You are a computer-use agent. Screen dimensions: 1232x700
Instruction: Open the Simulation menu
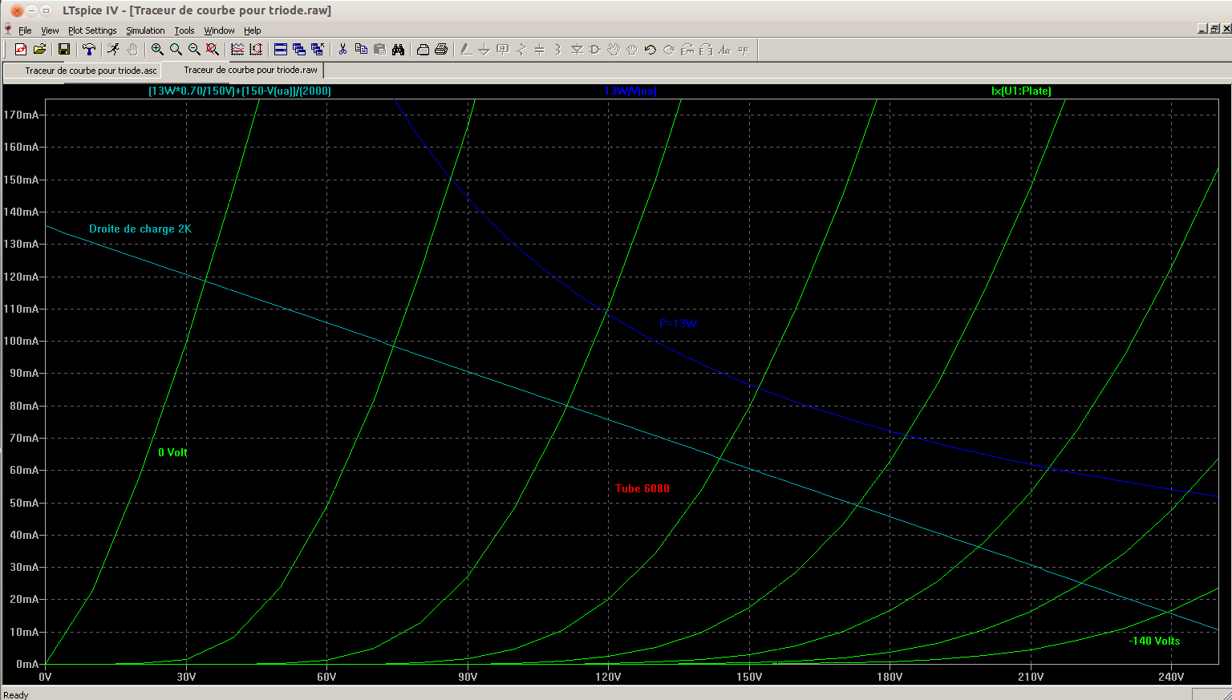[x=145, y=30]
